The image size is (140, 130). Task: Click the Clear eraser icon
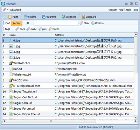[x=81, y=23]
